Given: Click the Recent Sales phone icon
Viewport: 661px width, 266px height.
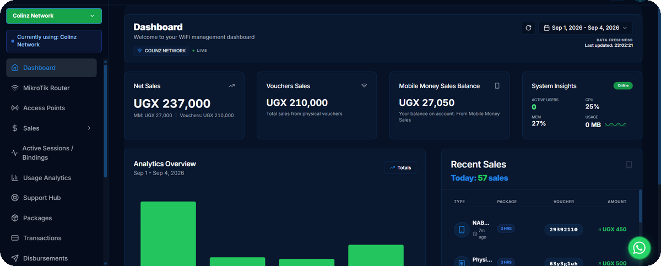Looking at the screenshot, I should 629,165.
